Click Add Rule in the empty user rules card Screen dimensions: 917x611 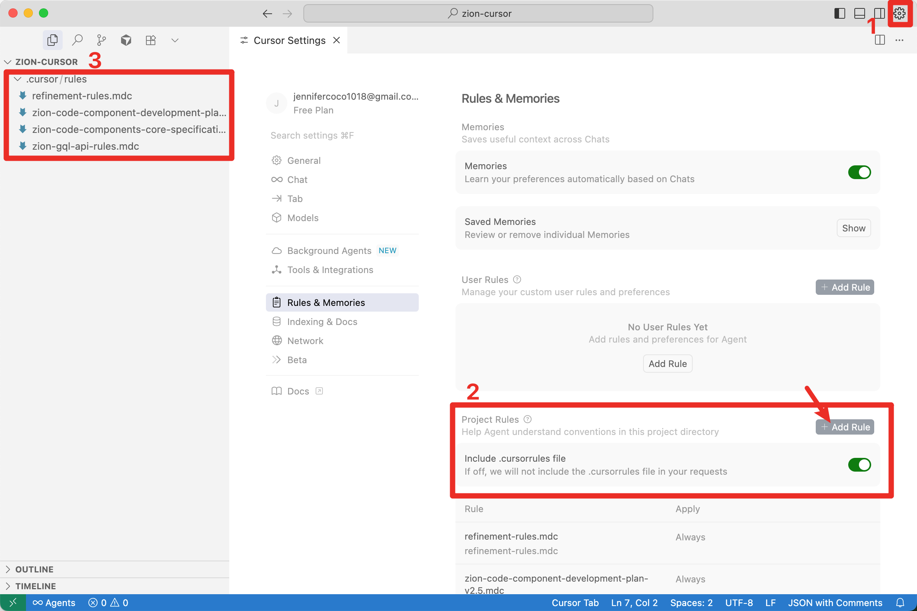pyautogui.click(x=667, y=364)
